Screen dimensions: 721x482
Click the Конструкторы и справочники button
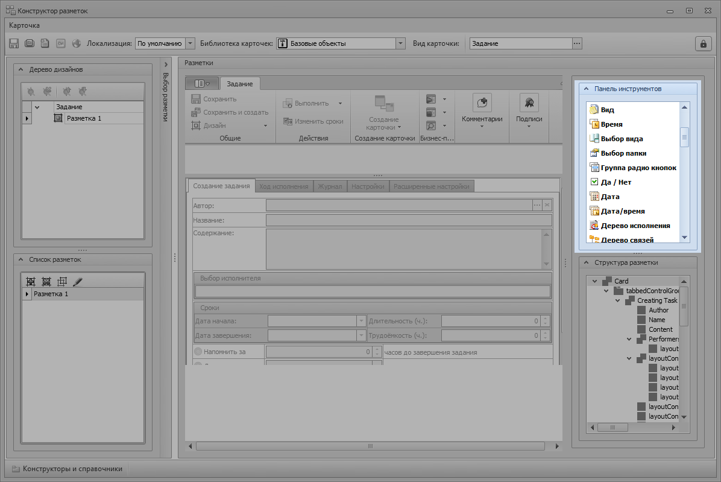pos(67,469)
